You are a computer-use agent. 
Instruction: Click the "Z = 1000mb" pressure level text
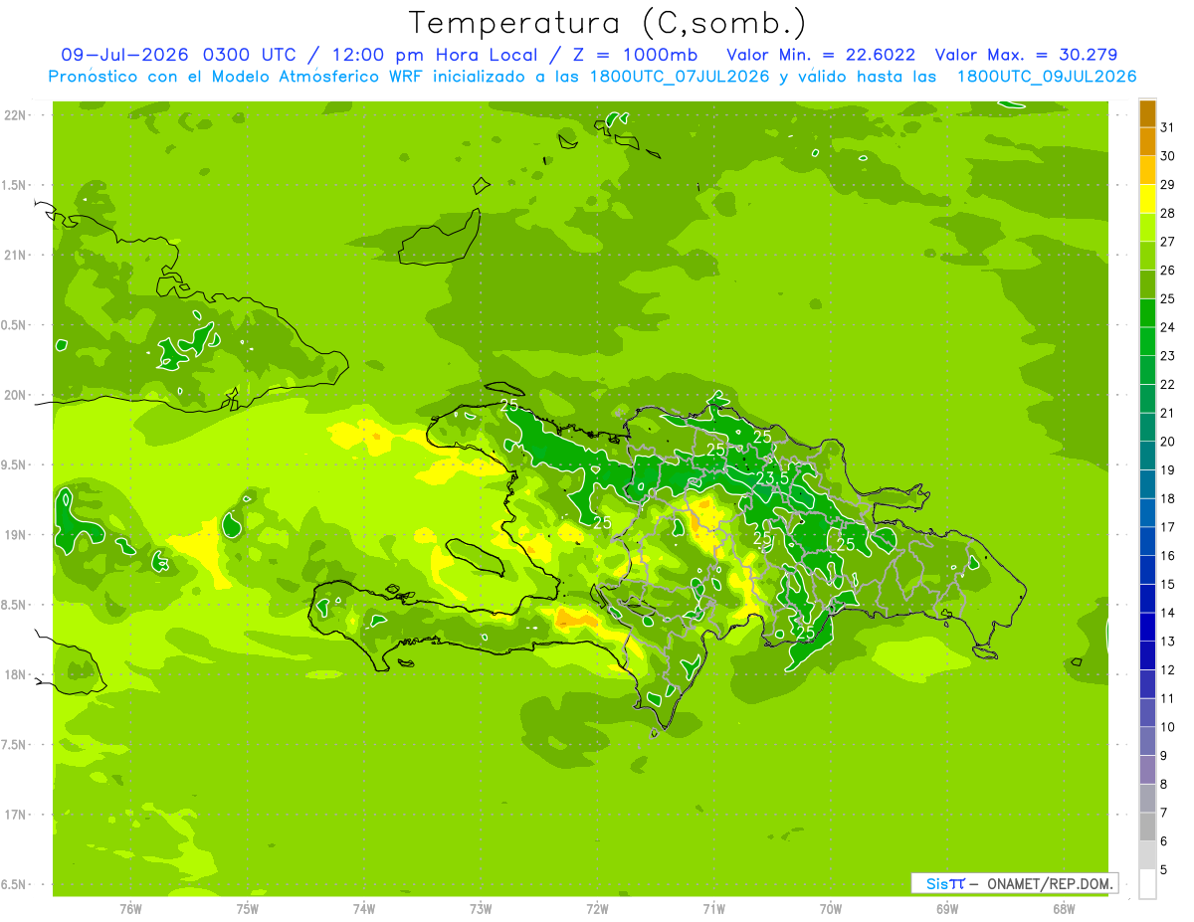coord(634,55)
